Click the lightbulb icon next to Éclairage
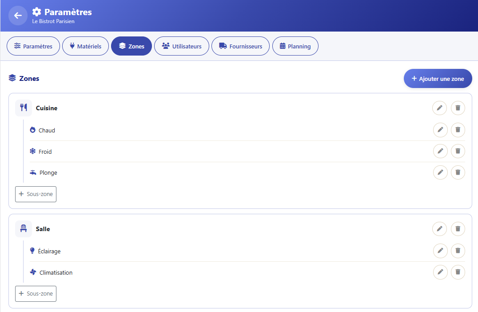The width and height of the screenshot is (478, 312). tap(32, 250)
